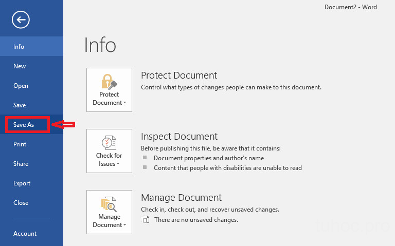Click 'Control what types of changes' description
The image size is (395, 246).
tap(231, 87)
